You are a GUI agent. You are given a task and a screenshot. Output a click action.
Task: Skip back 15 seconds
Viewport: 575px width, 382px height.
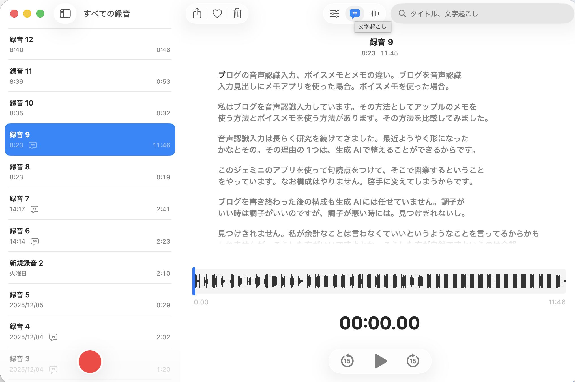pos(347,361)
